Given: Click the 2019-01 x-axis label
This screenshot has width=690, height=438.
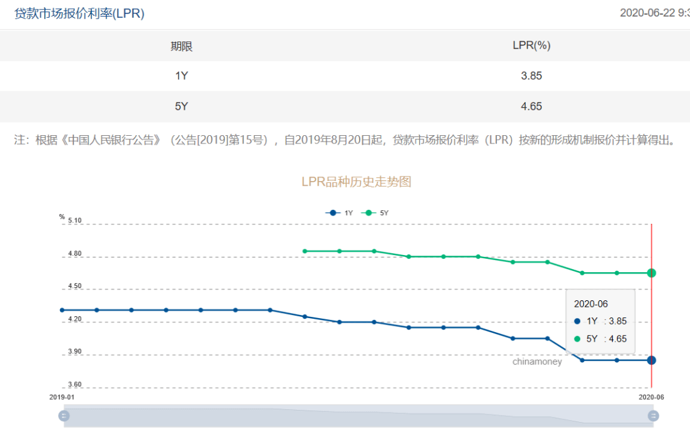Looking at the screenshot, I should pyautogui.click(x=62, y=397).
